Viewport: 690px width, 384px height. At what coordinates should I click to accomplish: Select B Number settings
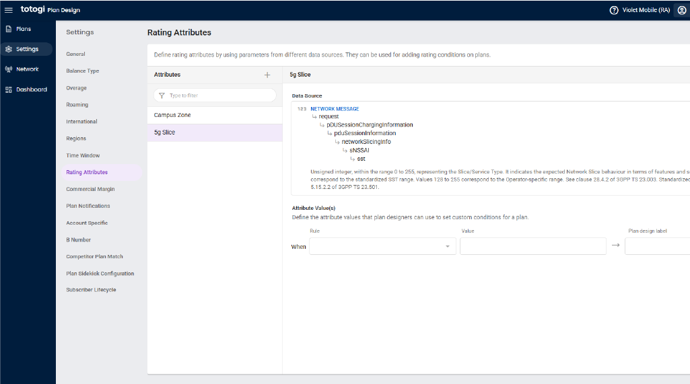click(x=78, y=239)
